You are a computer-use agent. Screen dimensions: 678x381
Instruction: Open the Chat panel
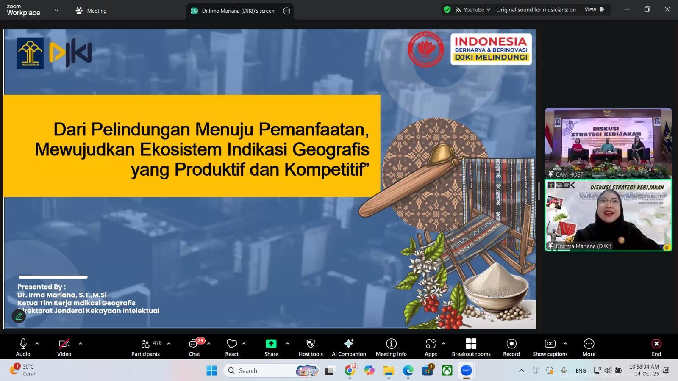(x=195, y=347)
